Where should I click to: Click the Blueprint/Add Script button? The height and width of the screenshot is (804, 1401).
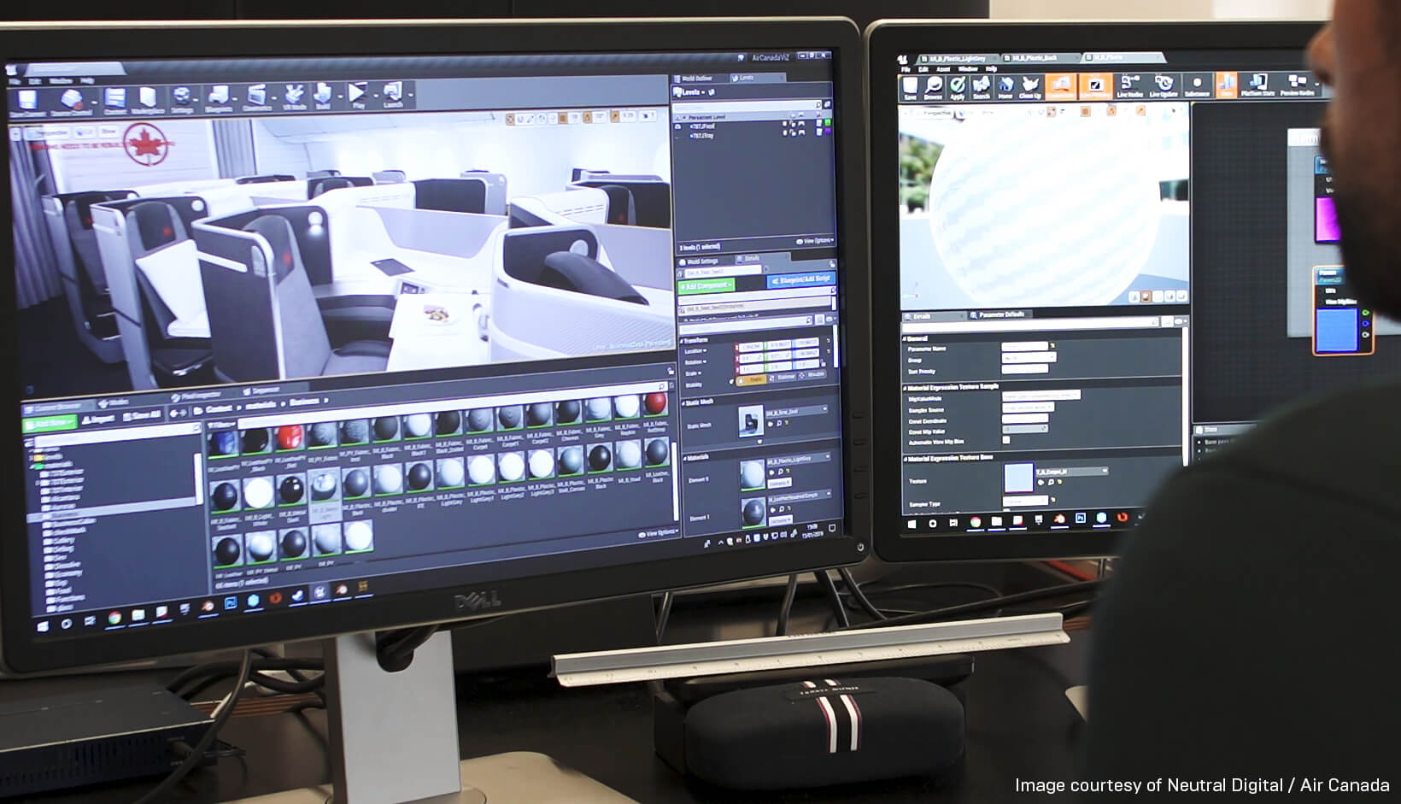click(800, 279)
